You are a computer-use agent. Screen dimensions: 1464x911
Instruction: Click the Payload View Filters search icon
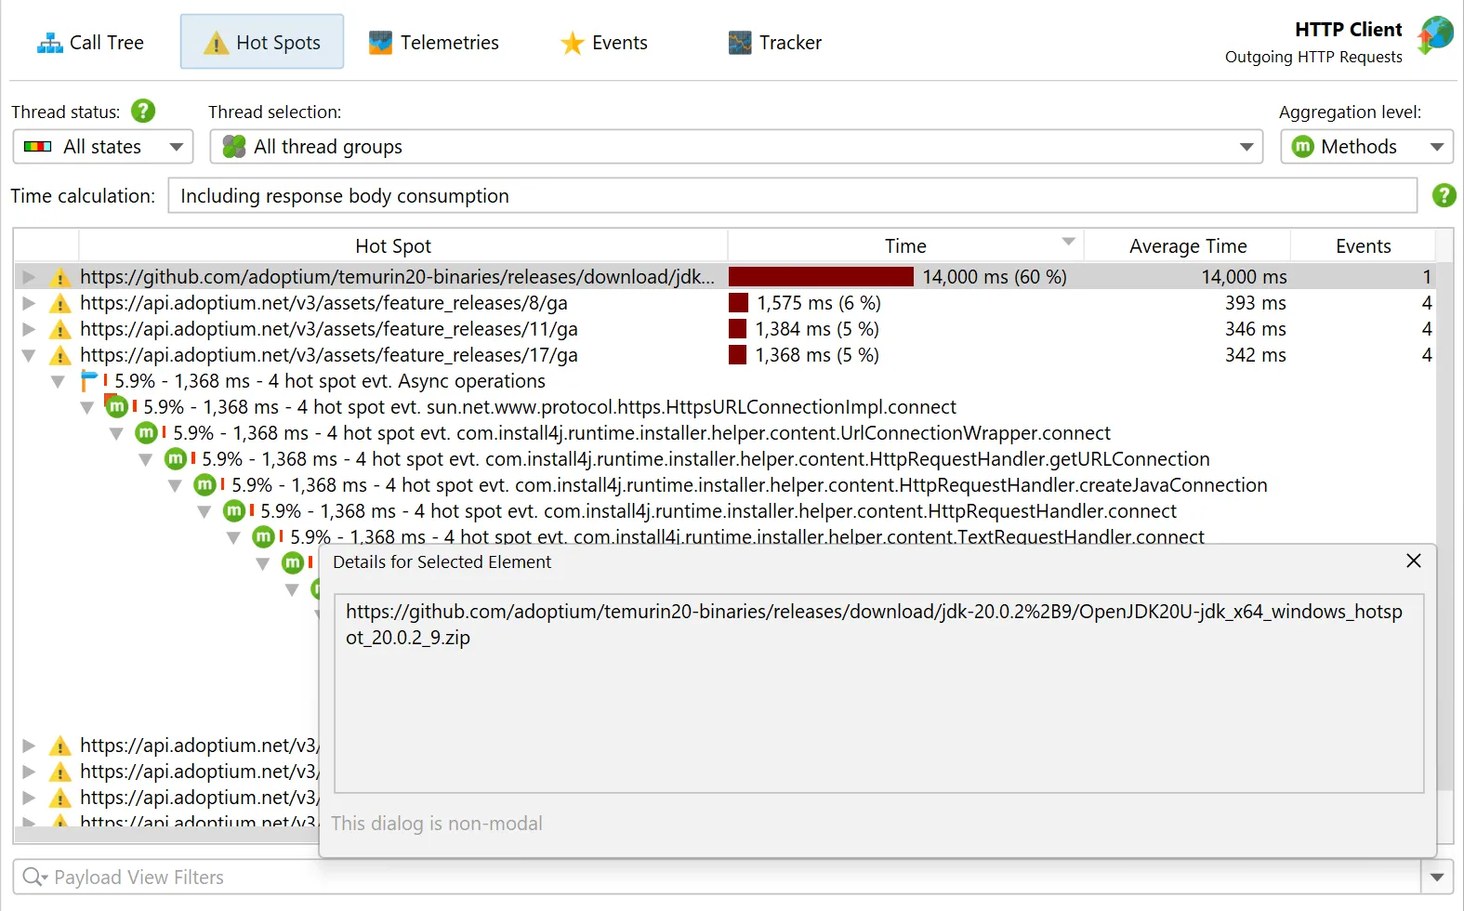click(34, 877)
